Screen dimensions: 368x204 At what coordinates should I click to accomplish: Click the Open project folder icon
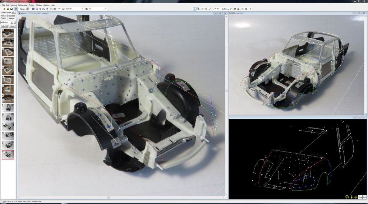click(7, 9)
